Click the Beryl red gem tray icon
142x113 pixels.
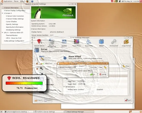tap(112, 1)
